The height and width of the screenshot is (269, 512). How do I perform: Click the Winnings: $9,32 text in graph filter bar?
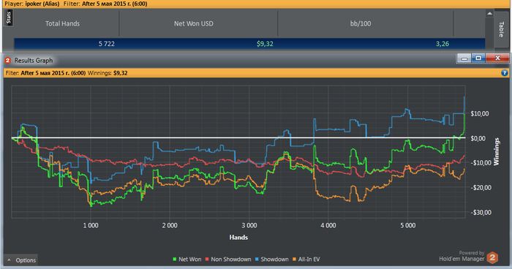[108, 73]
